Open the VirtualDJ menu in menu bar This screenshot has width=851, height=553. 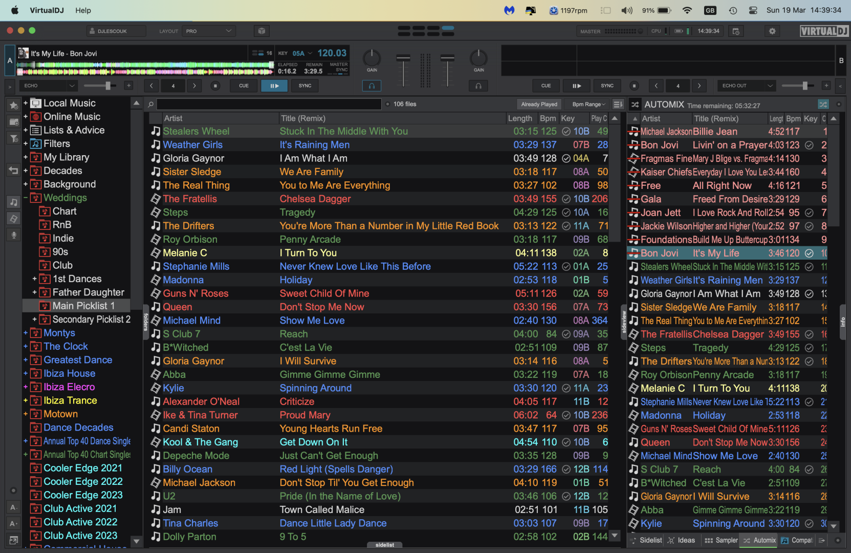[47, 10]
